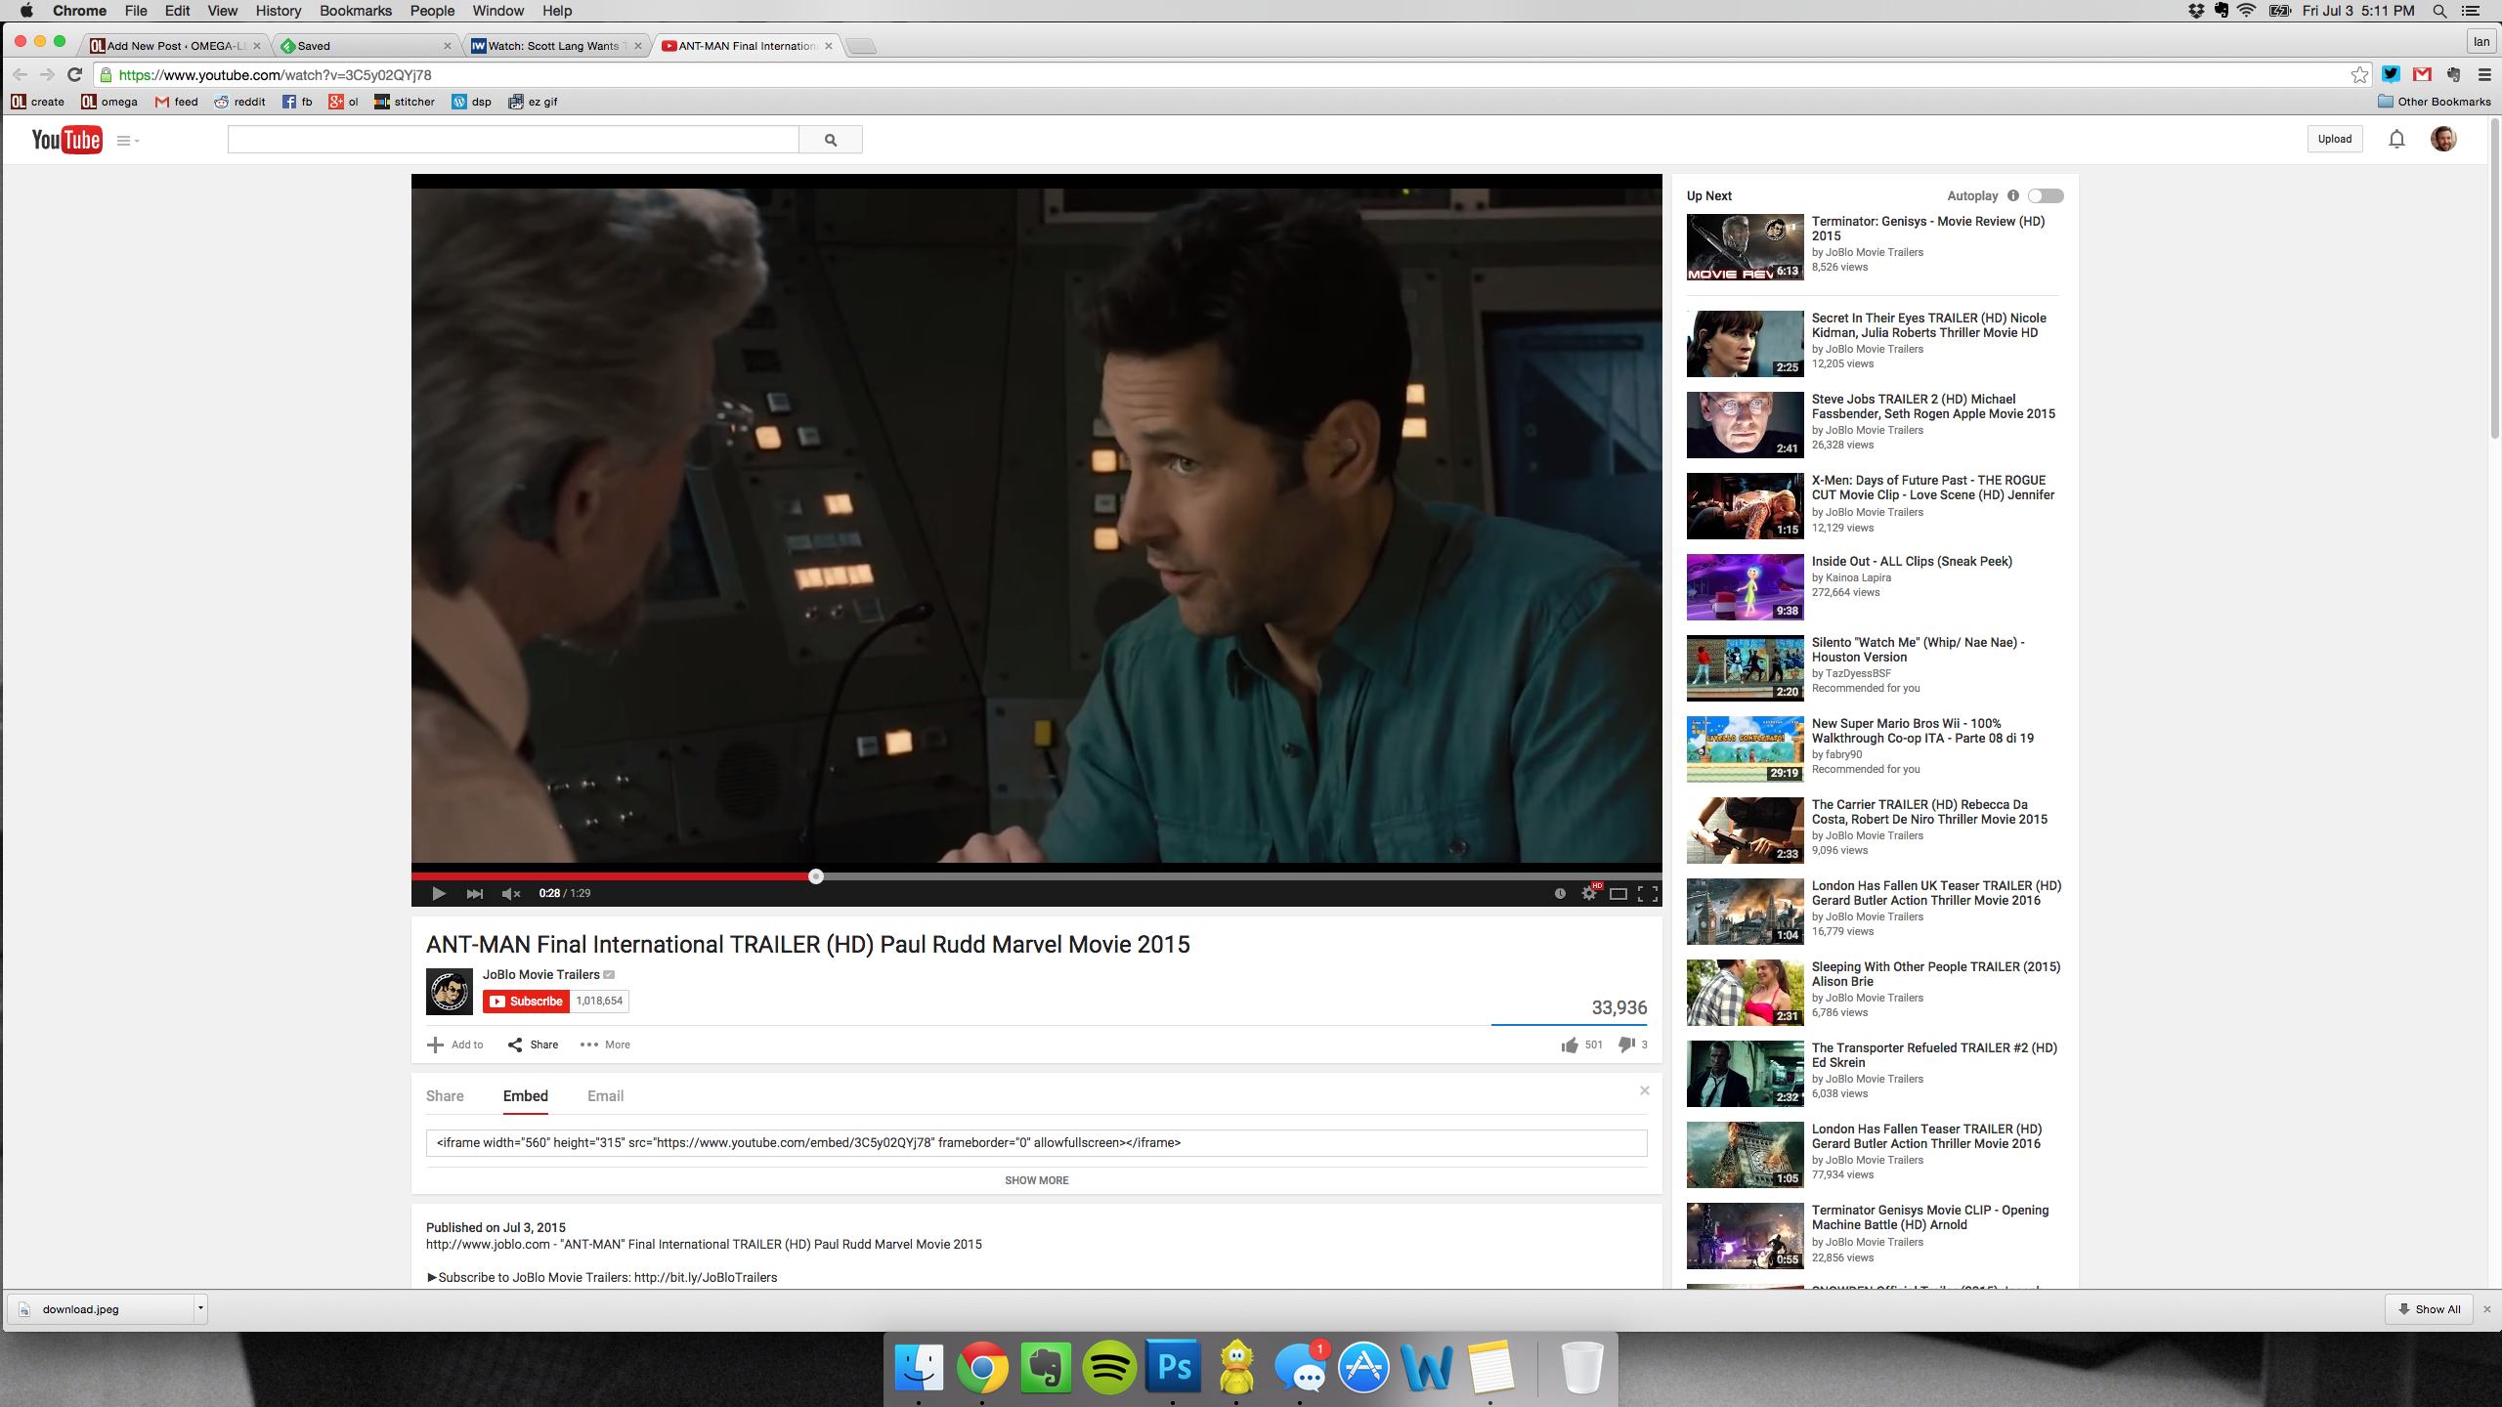Enter full screen video mode
2502x1407 pixels.
pyautogui.click(x=1648, y=893)
